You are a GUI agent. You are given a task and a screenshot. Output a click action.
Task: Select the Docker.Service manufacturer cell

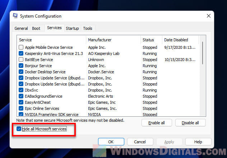101,72
